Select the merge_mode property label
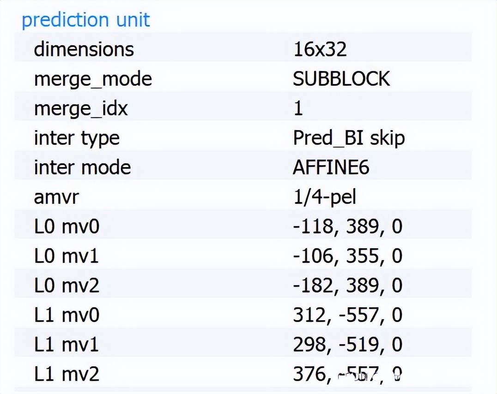 93,79
